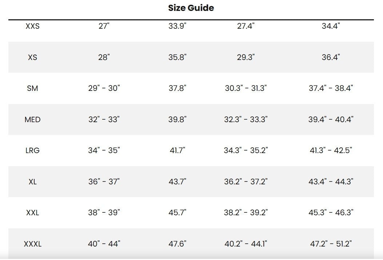
Task: Click the 45.7" measurement in XXL row
Action: pyautogui.click(x=177, y=213)
